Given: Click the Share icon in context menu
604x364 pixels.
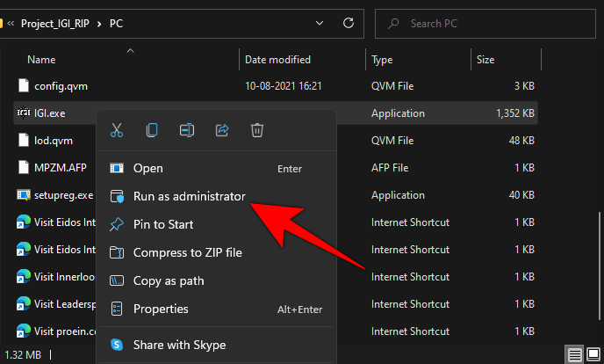Looking at the screenshot, I should pos(222,130).
